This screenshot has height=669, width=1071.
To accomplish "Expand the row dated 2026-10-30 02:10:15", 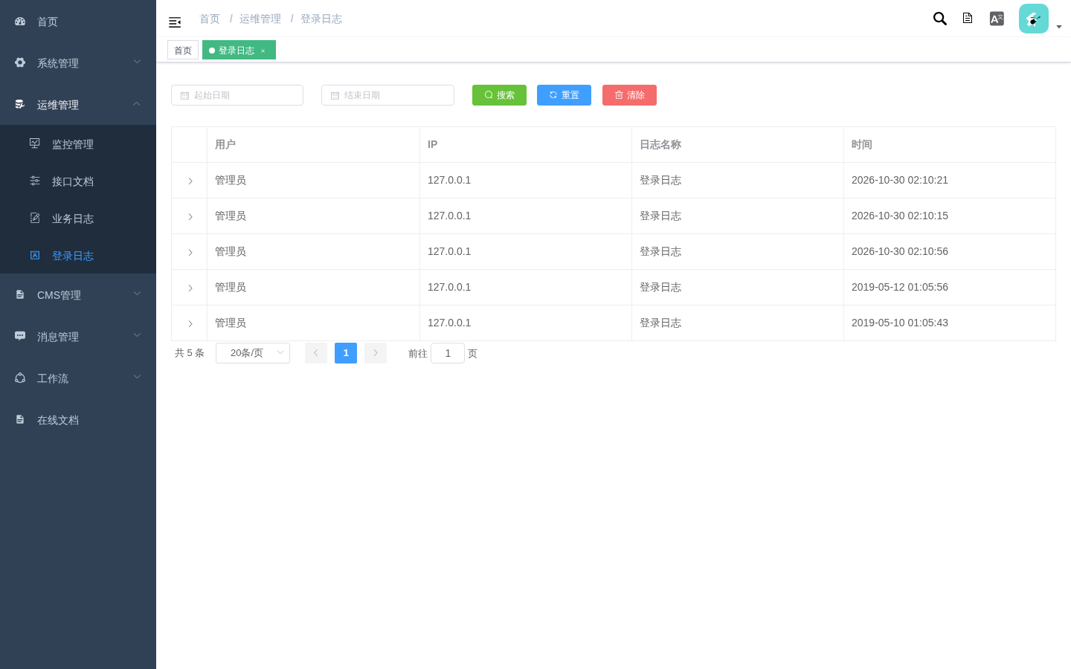I will [x=190, y=217].
